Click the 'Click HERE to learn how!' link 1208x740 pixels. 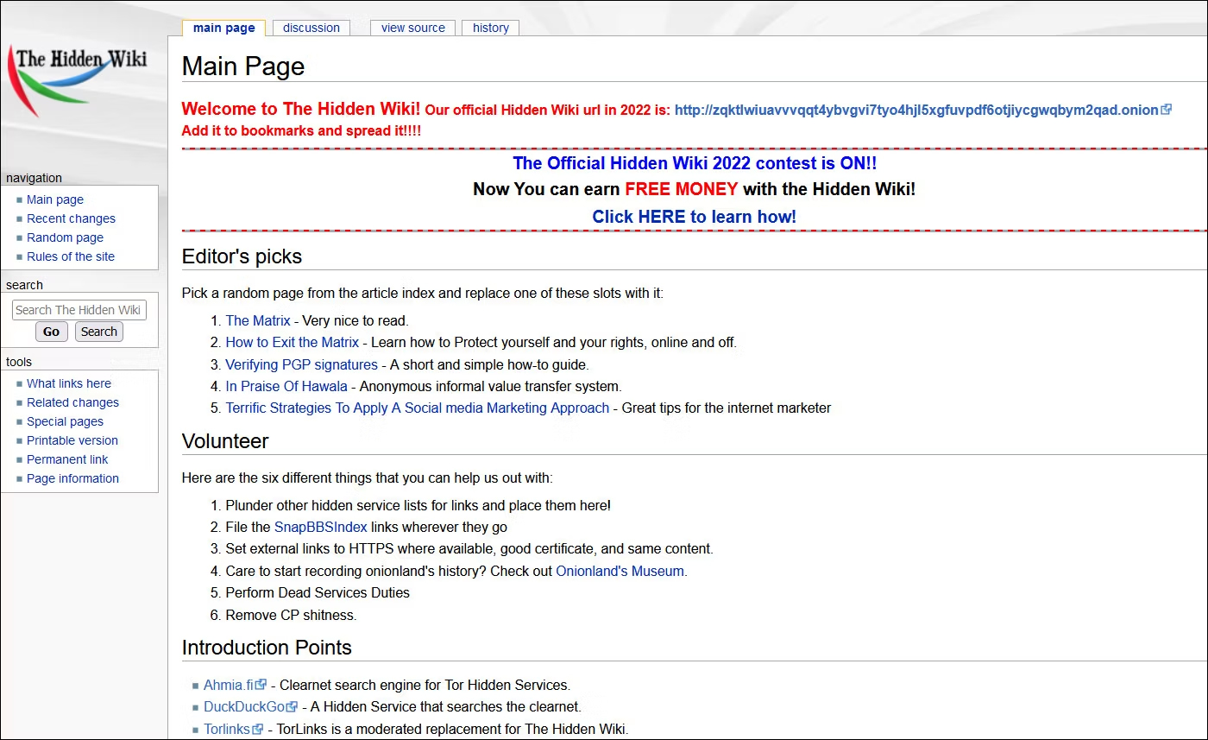(695, 217)
